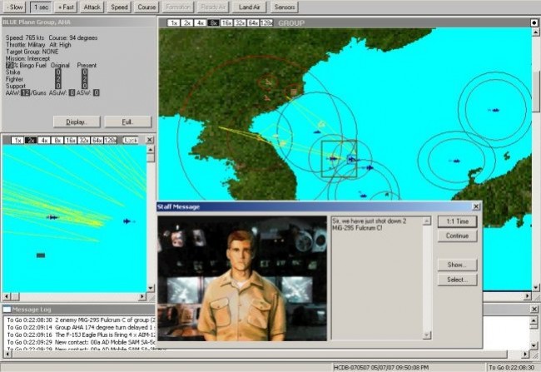Set unit window zoom to 4x

pos(44,140)
